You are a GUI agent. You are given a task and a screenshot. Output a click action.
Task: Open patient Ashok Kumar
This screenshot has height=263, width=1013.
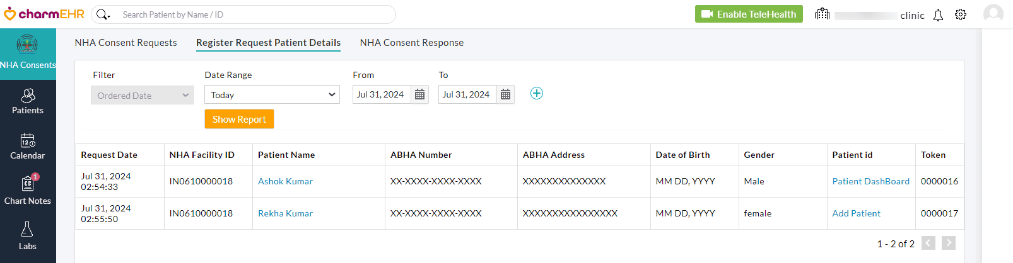click(x=285, y=181)
